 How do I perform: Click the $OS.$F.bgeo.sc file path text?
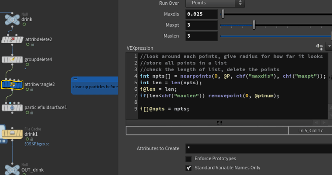37,144
